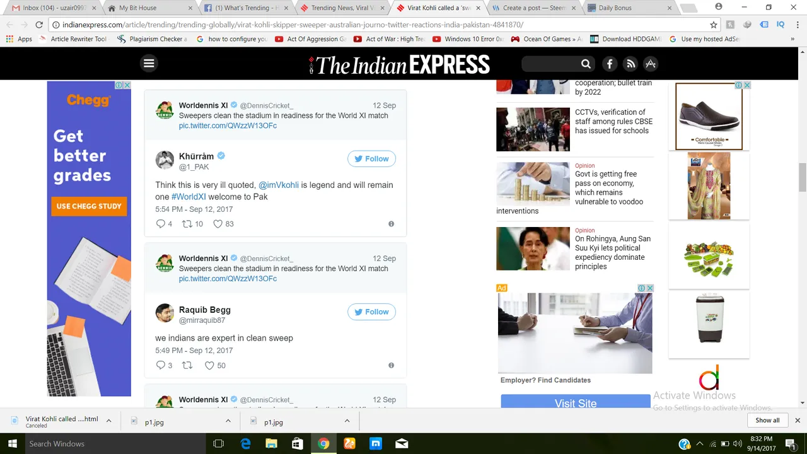Open Indian Express Facebook page icon
807x454 pixels.
click(610, 64)
